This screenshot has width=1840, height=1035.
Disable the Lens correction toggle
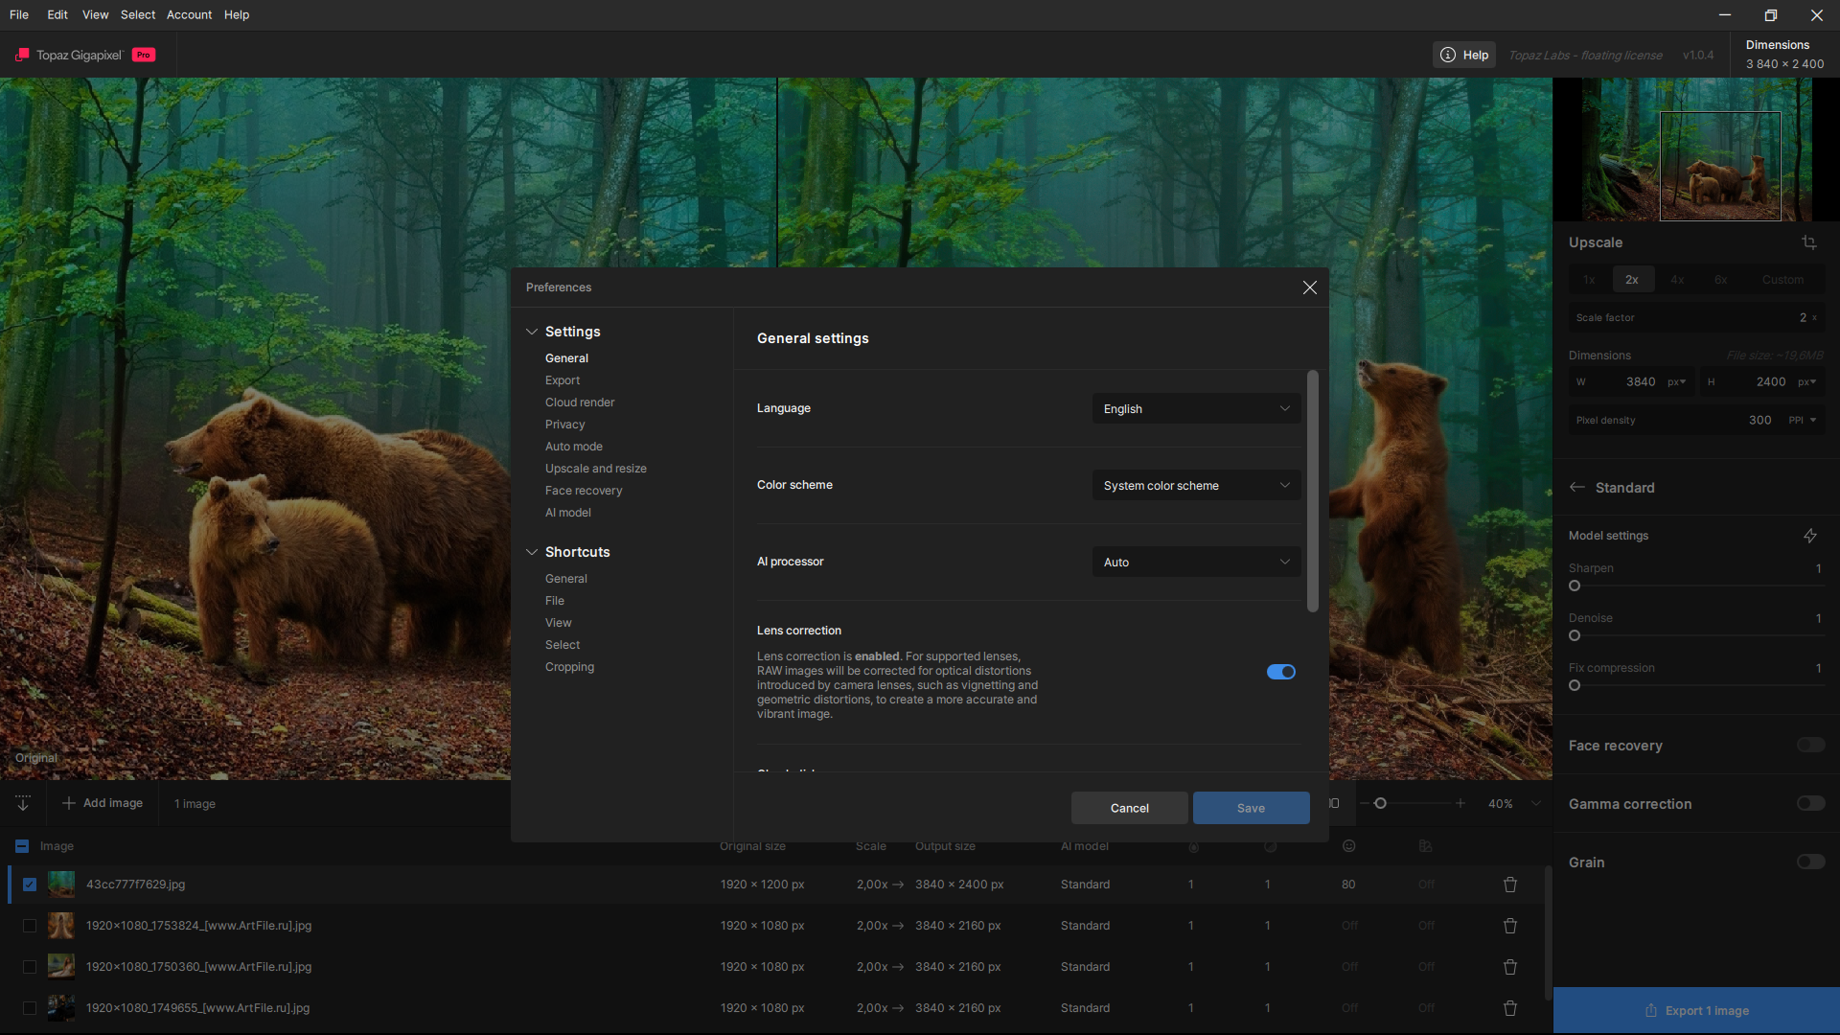1280,672
